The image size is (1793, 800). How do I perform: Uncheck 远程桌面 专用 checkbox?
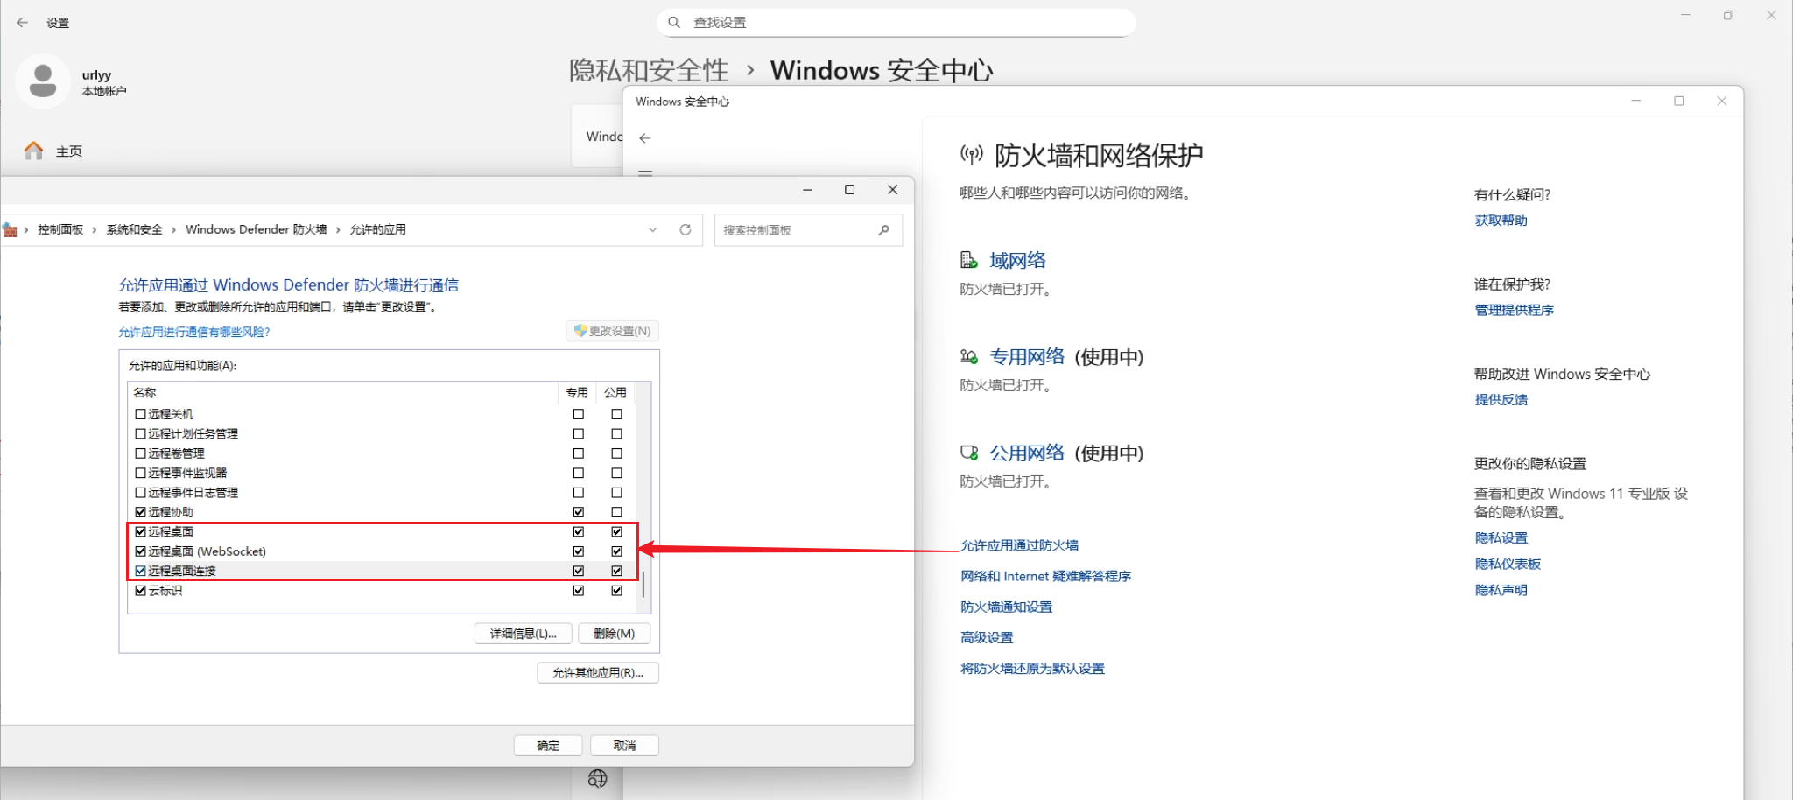pyautogui.click(x=578, y=531)
